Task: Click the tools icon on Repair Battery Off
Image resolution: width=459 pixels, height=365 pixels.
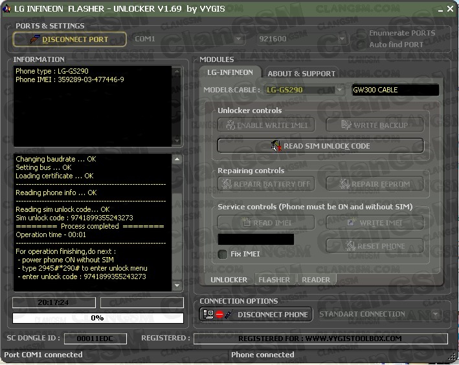Action: pos(227,184)
